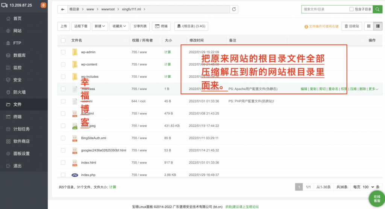This screenshot has height=209, width=385.
Task: Click the green search button
Action: click(377, 9)
